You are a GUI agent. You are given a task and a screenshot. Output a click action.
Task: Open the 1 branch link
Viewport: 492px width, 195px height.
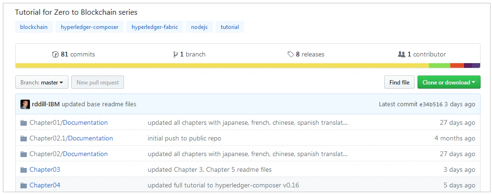(189, 55)
